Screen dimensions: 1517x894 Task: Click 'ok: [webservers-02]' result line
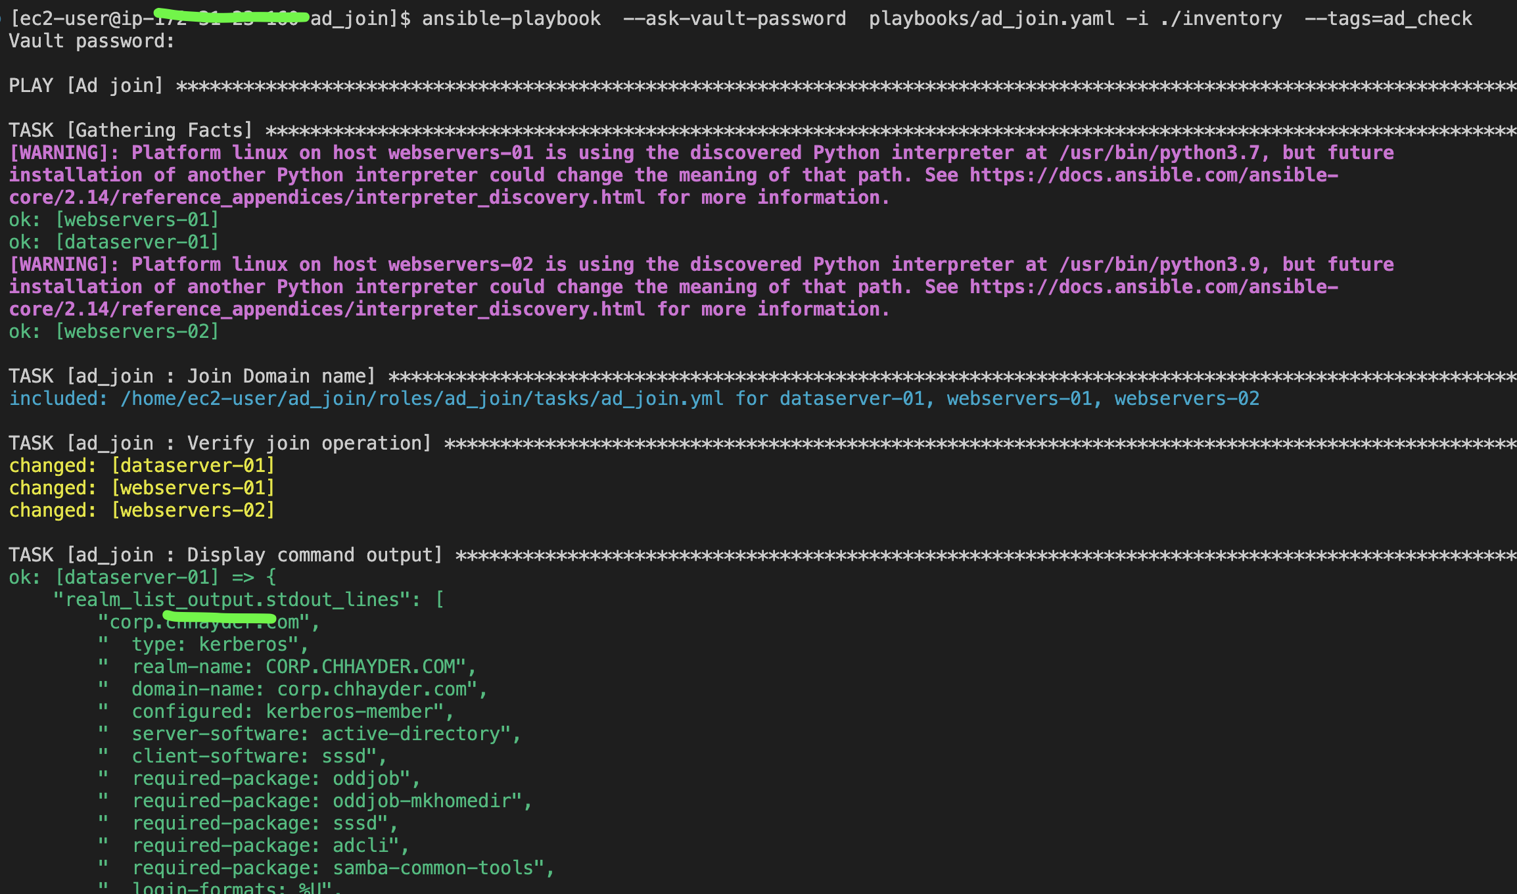(x=114, y=331)
